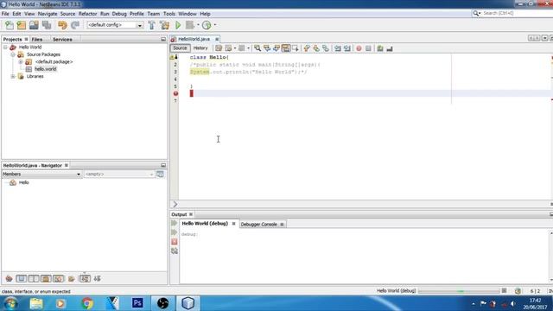Click the Undo arrow icon
This screenshot has width=553, height=311.
[x=62, y=25]
